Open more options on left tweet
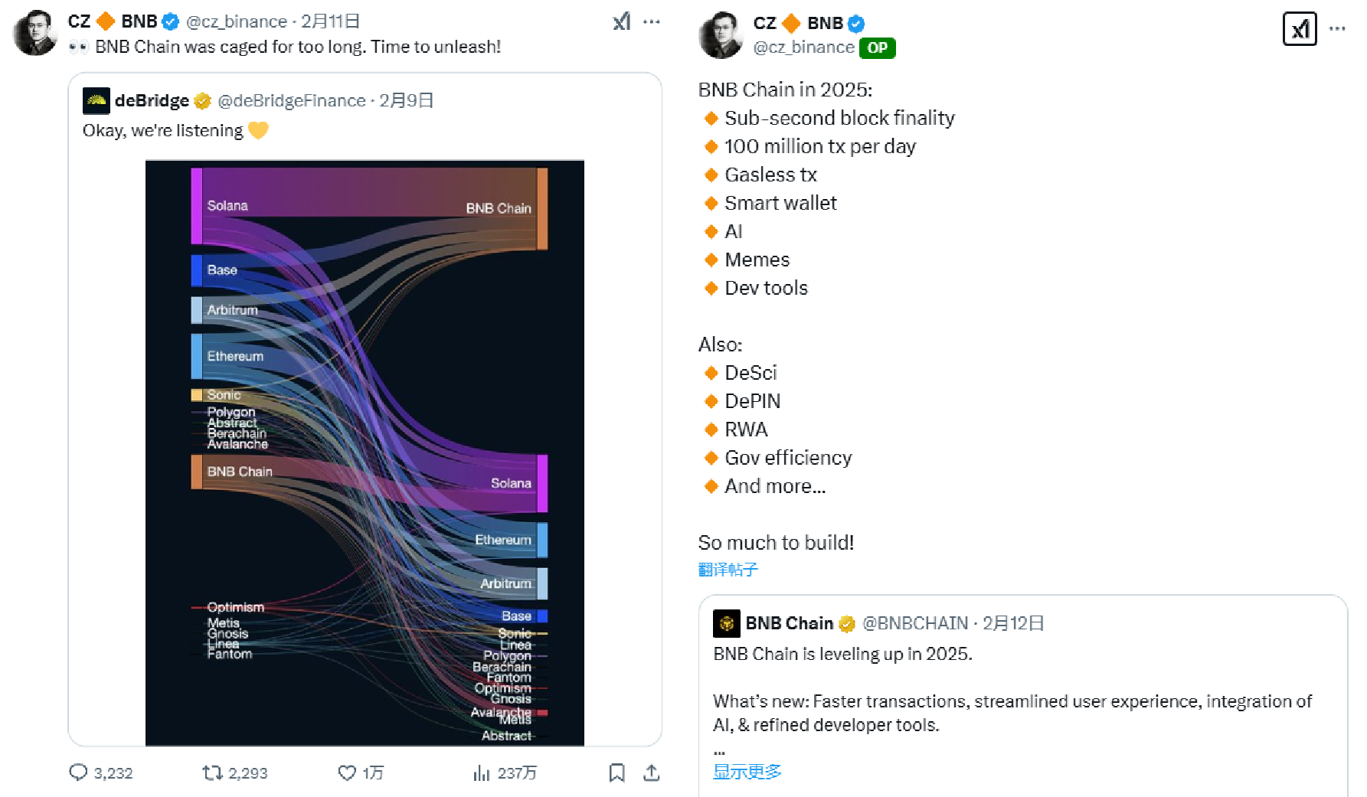The height and width of the screenshot is (797, 1367). (652, 21)
